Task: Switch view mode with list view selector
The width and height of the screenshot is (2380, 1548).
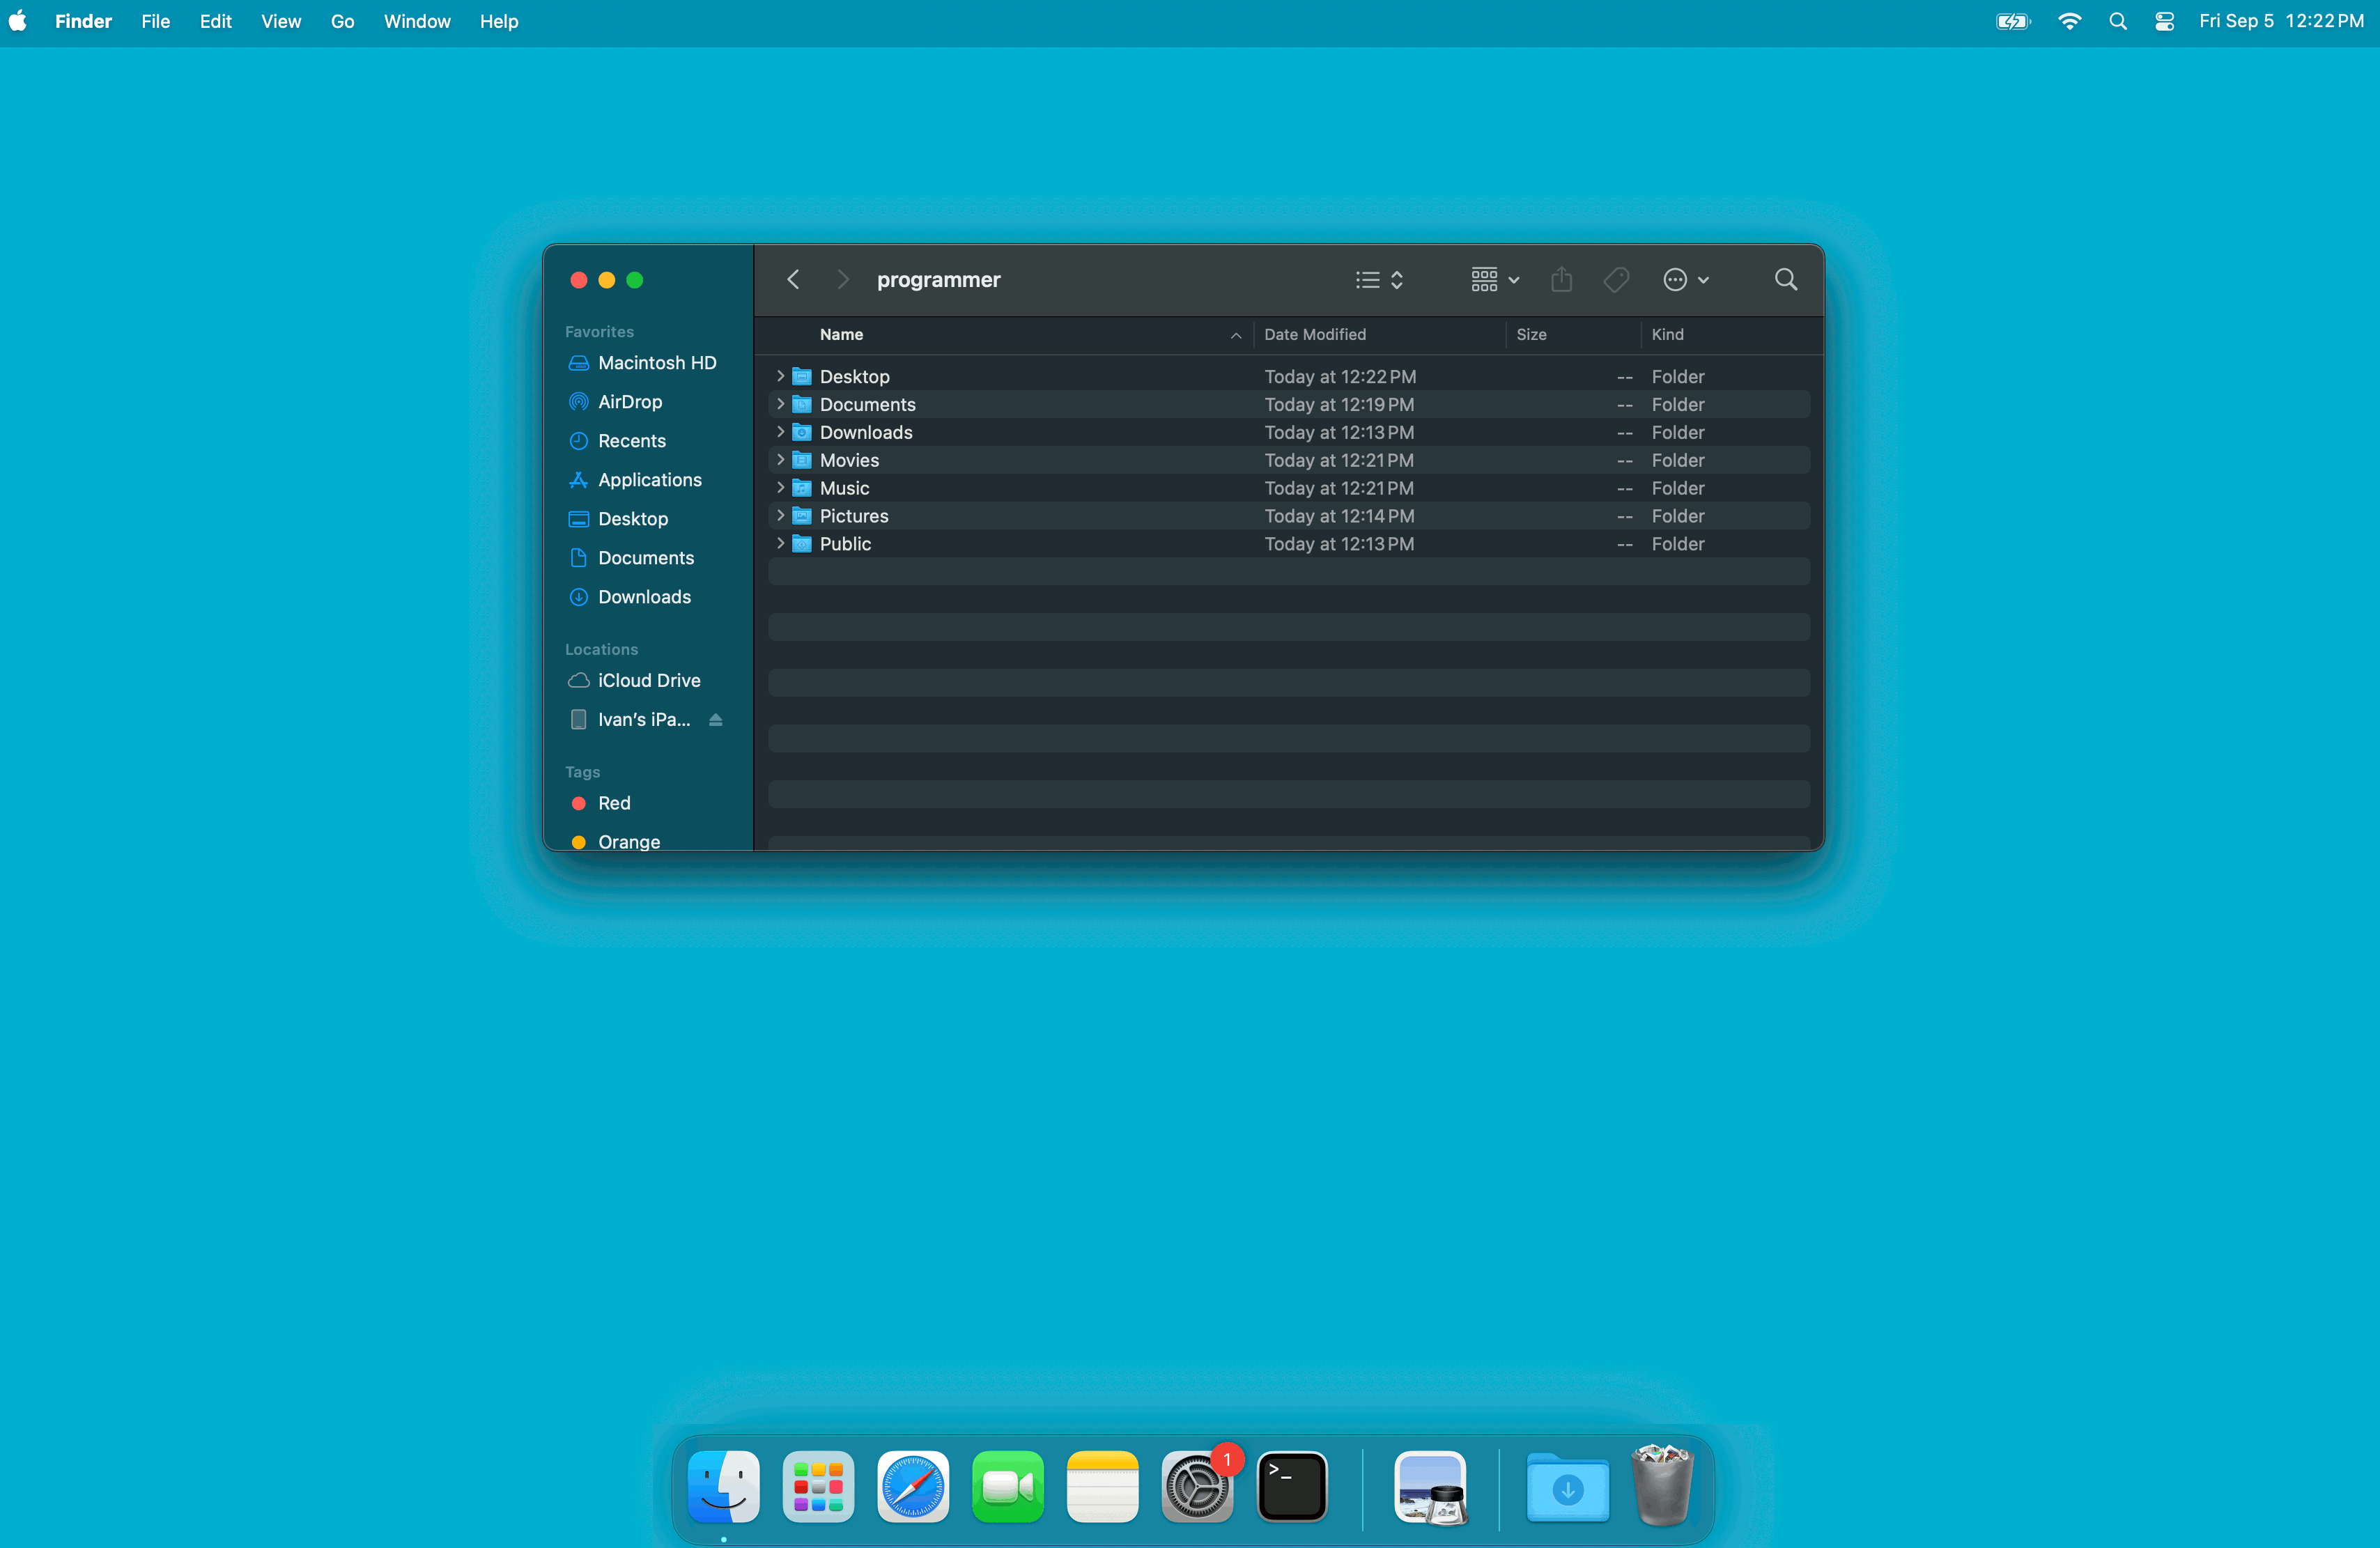Action: pos(1379,280)
